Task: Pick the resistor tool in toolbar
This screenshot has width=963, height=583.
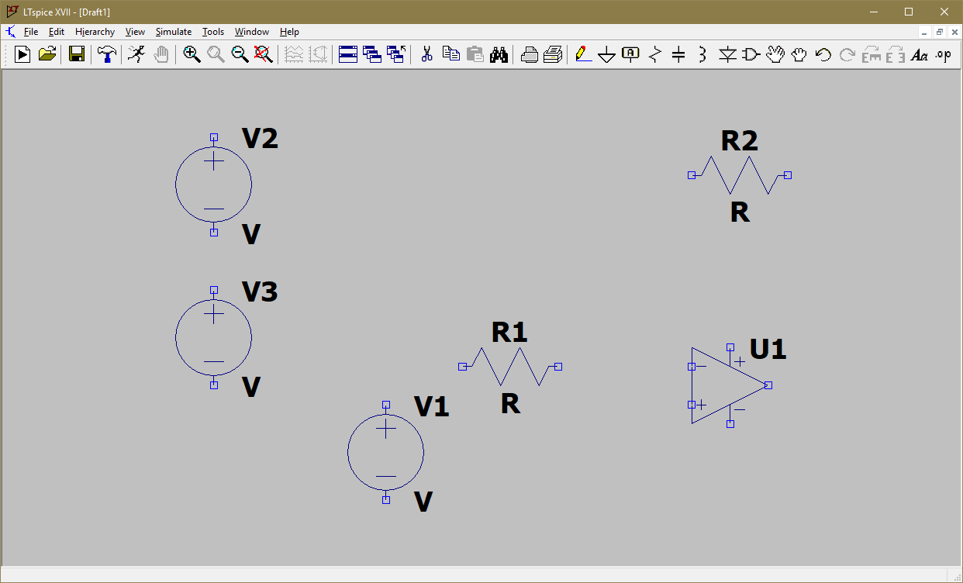Action: pos(655,54)
